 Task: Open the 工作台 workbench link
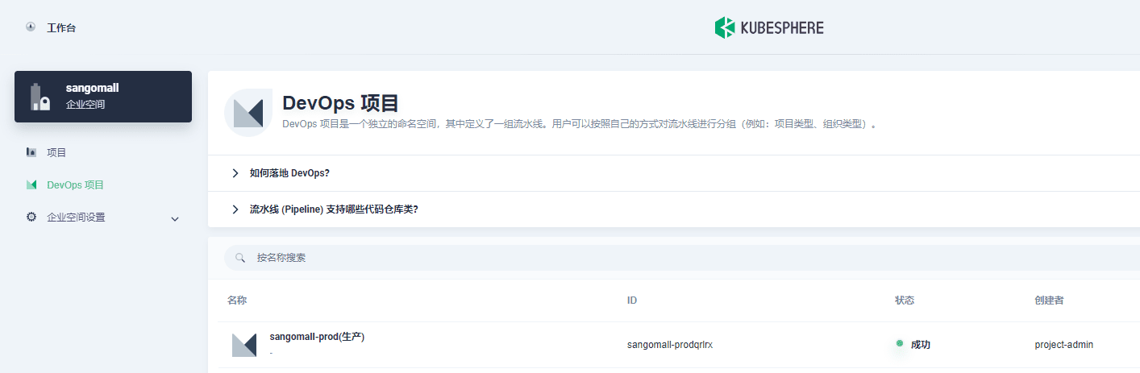click(61, 27)
